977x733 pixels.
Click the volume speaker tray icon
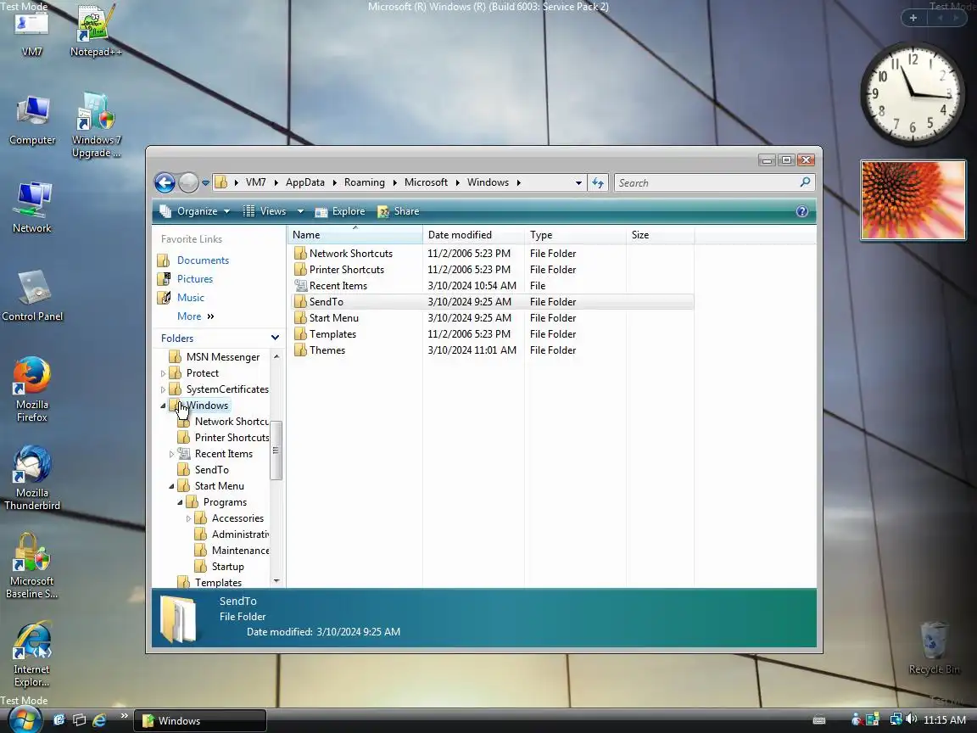point(912,719)
